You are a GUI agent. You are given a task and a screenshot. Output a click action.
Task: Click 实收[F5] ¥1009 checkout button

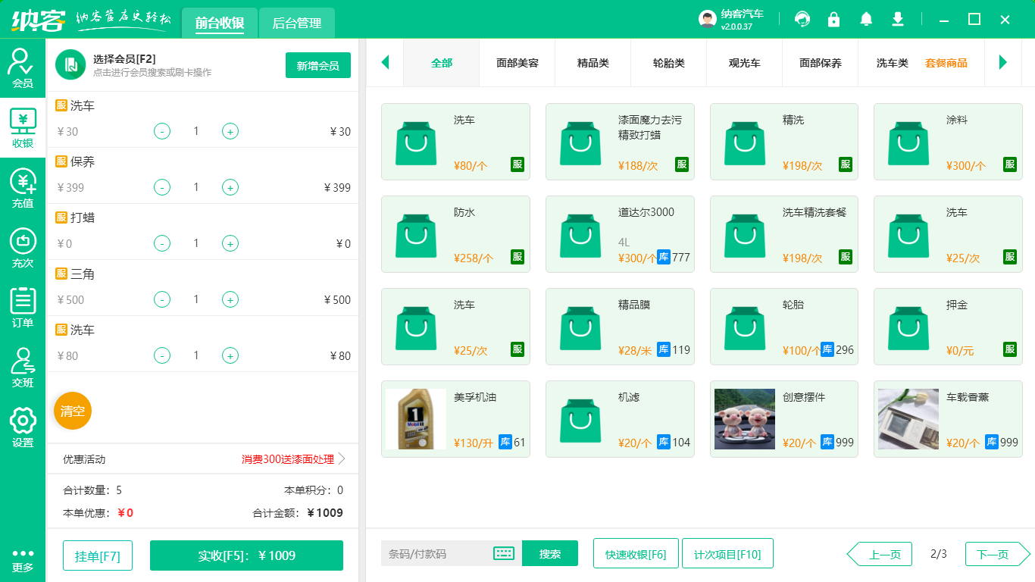(x=247, y=555)
